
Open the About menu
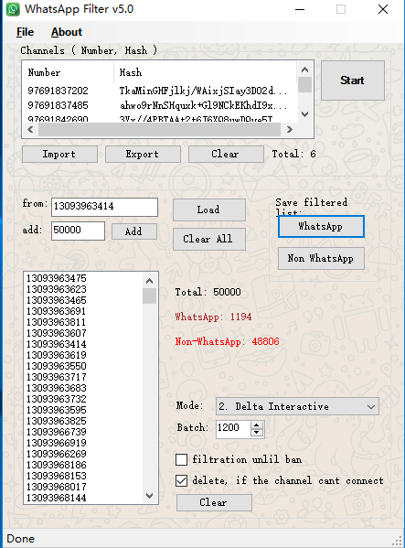pos(67,32)
